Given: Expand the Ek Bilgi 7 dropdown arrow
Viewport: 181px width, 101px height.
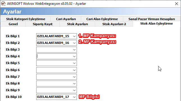Looking at the screenshot, I should [74, 77].
